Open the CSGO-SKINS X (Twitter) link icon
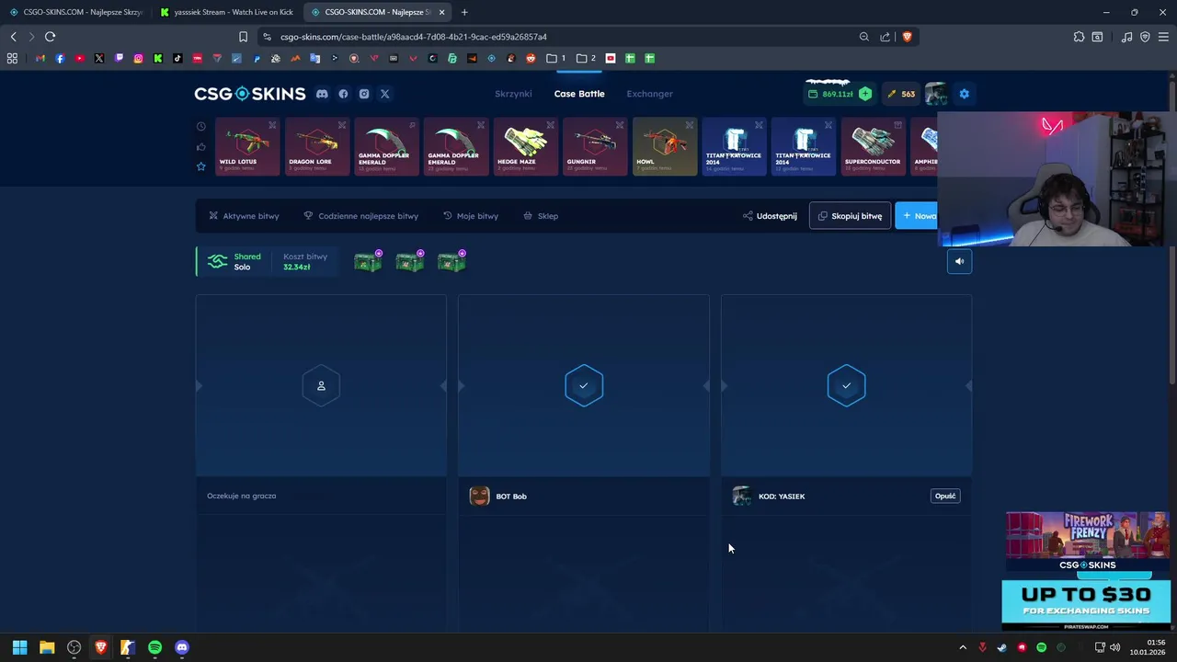This screenshot has width=1177, height=662. pos(385,94)
